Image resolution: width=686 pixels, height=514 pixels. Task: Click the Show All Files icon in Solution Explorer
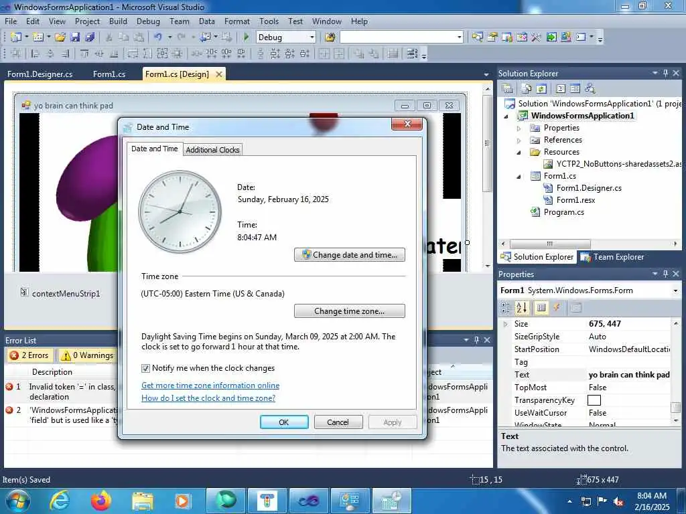[527, 89]
